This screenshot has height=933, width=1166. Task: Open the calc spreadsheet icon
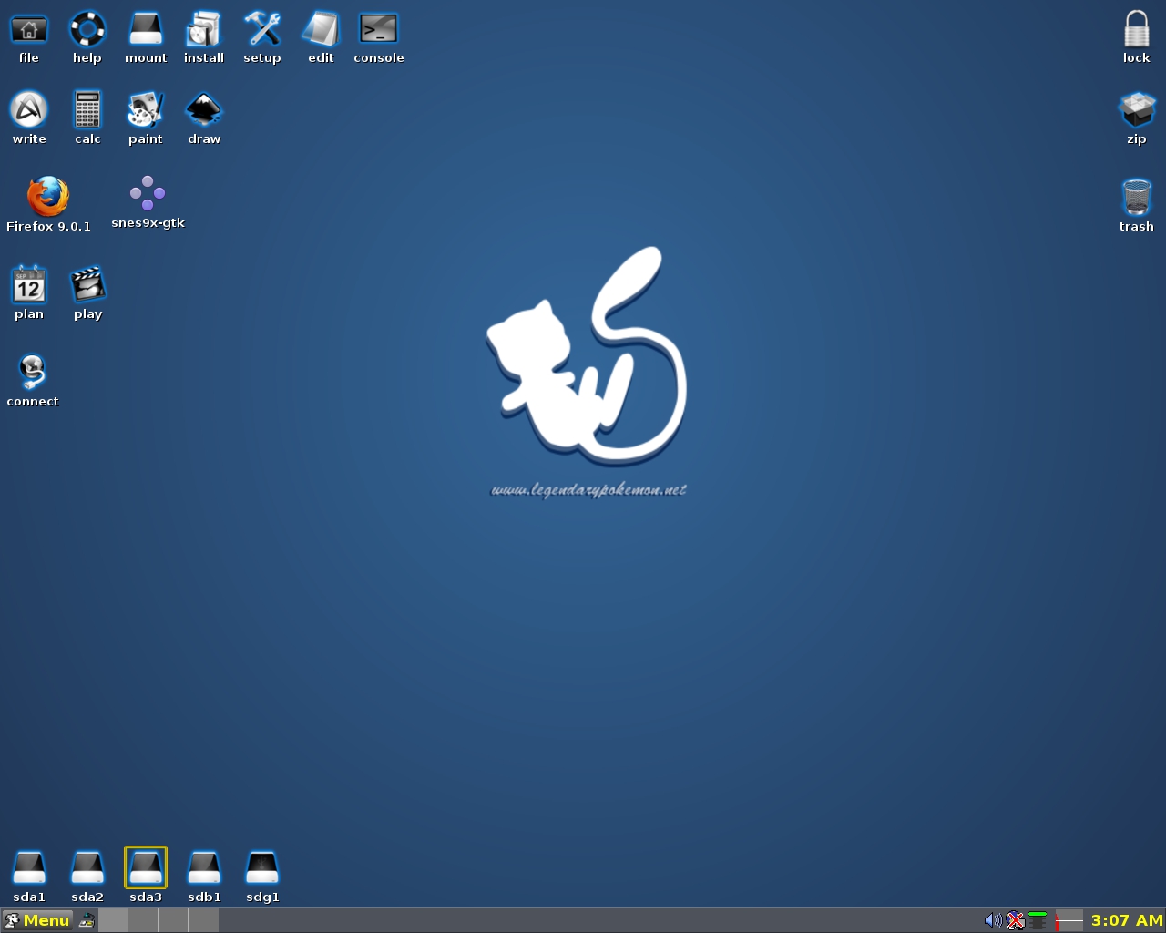pos(87,111)
